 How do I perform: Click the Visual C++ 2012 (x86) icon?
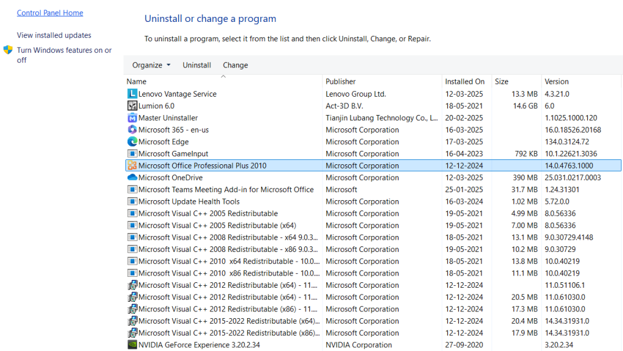click(132, 308)
